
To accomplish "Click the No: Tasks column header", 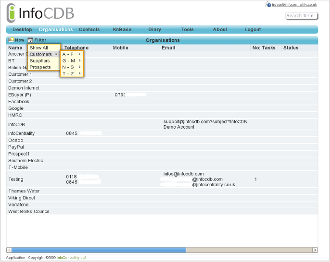I will (x=264, y=48).
